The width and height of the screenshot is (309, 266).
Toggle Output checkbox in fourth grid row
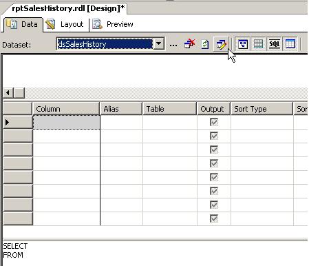(214, 163)
